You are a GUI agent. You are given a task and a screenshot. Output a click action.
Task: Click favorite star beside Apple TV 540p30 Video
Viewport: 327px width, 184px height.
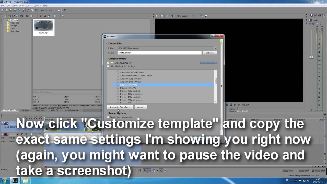tap(118, 82)
